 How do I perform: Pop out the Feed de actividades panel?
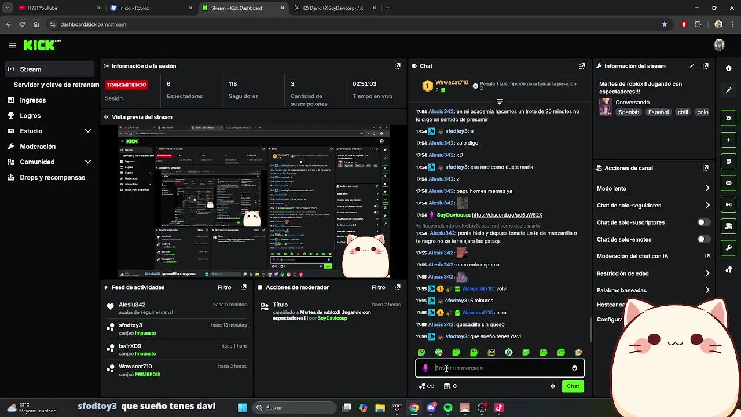243,287
